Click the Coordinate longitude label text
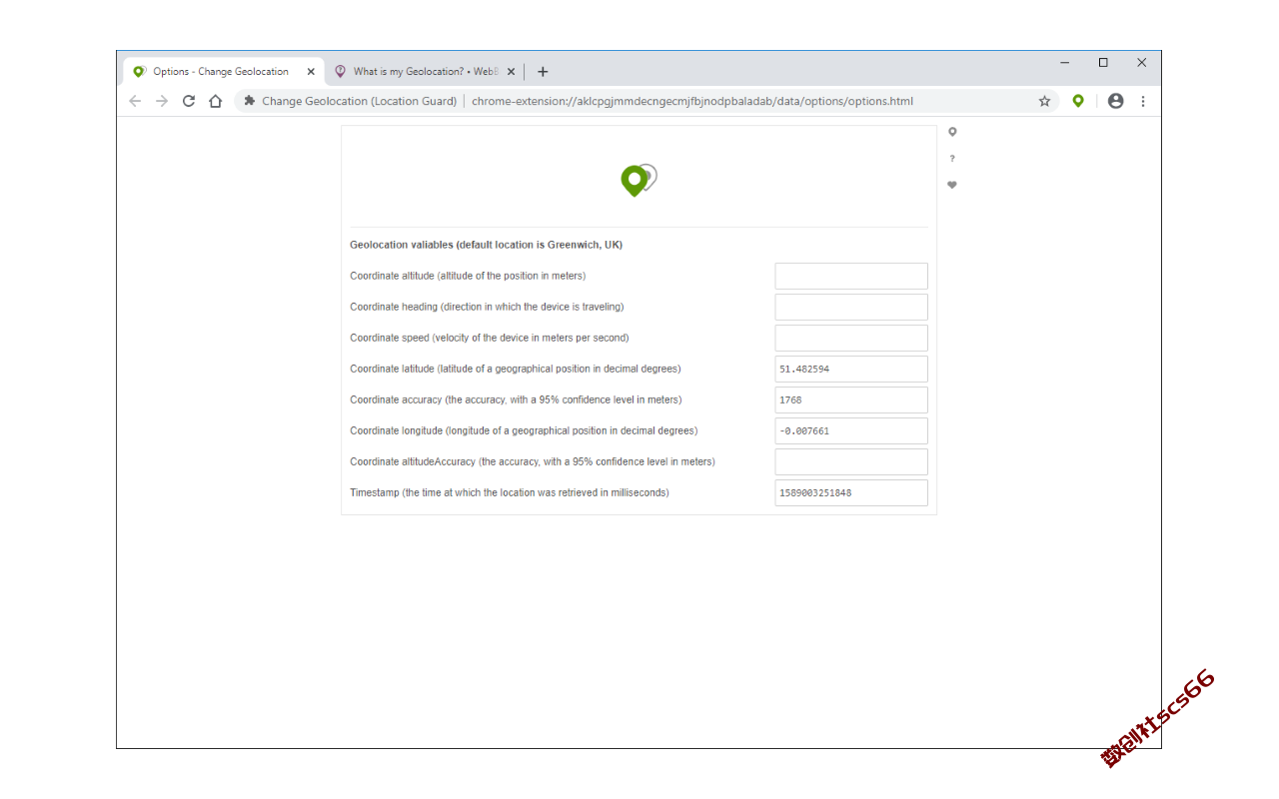 (524, 430)
